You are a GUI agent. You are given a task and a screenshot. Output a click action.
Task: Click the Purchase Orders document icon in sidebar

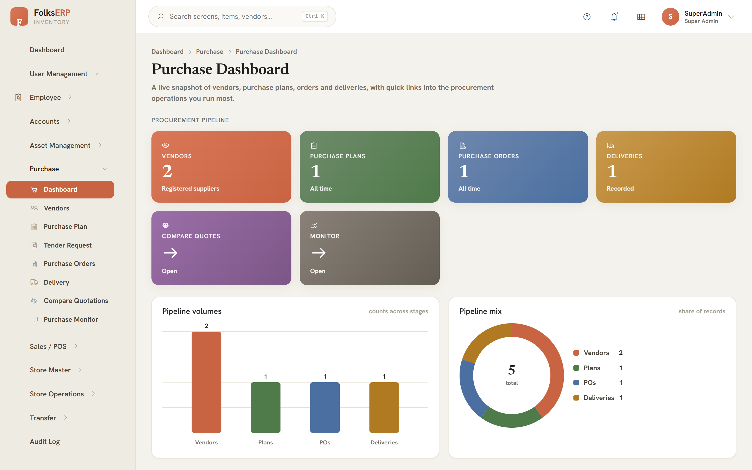pos(34,264)
